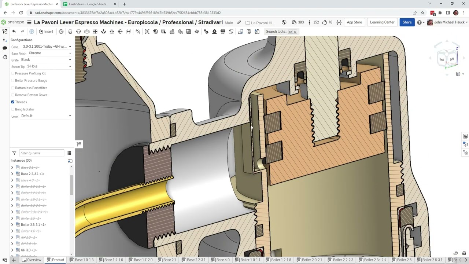Open the variable braces icon in header

click(x=339, y=22)
